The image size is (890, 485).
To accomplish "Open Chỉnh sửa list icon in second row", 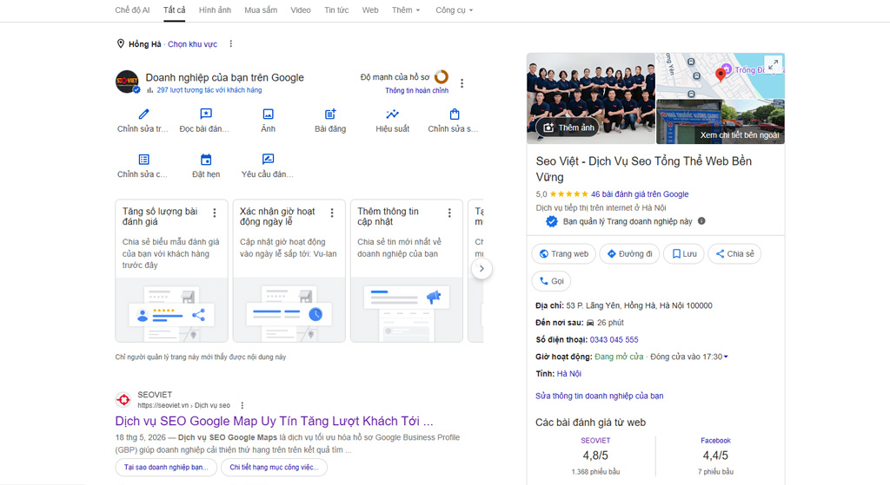I will click(x=143, y=160).
